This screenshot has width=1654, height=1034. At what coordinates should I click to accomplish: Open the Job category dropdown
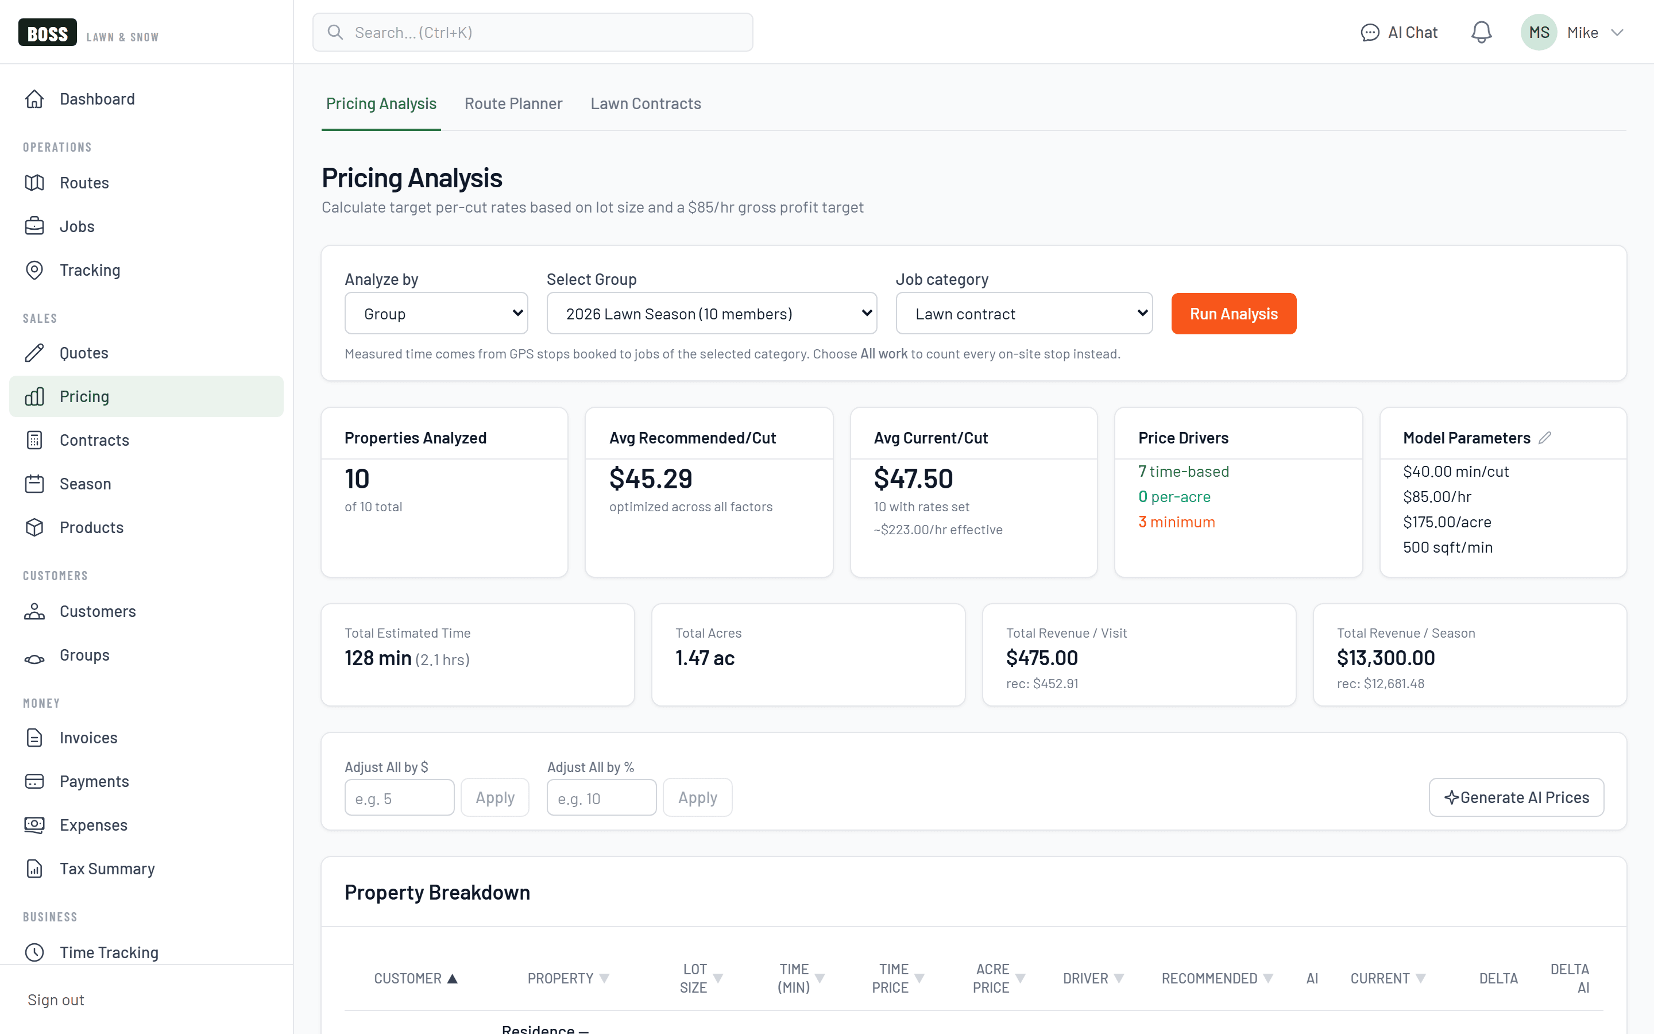coord(1024,313)
